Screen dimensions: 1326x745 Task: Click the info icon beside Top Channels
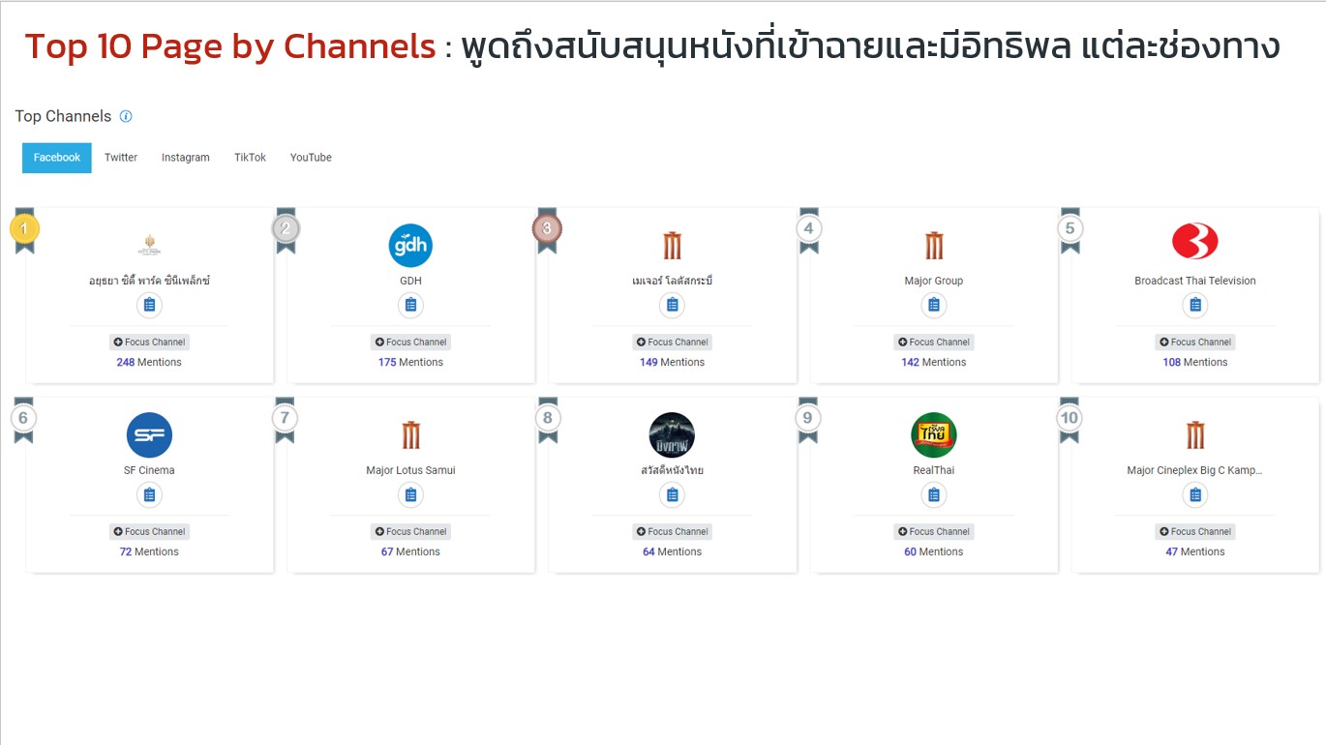pos(126,116)
